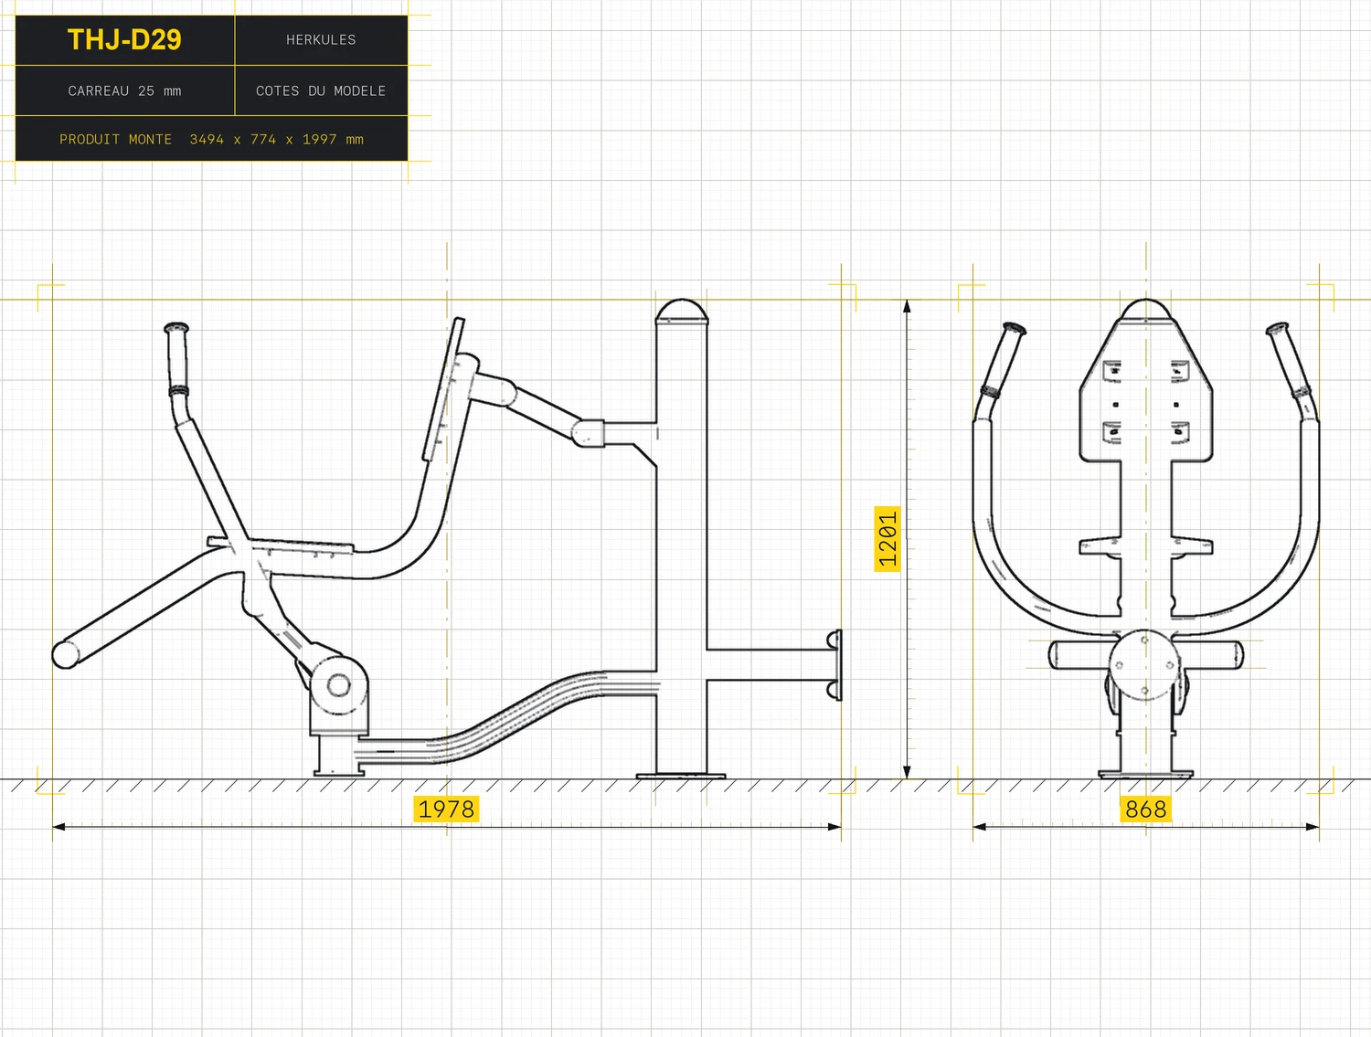This screenshot has width=1371, height=1037.
Task: Select the HERKULES name in title block
Action: click(x=321, y=40)
